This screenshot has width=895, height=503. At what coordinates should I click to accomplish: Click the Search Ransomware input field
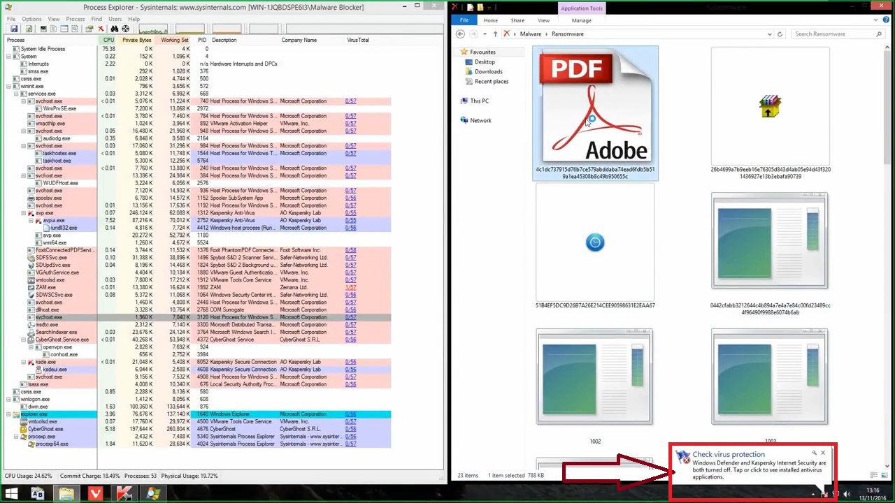tap(838, 34)
